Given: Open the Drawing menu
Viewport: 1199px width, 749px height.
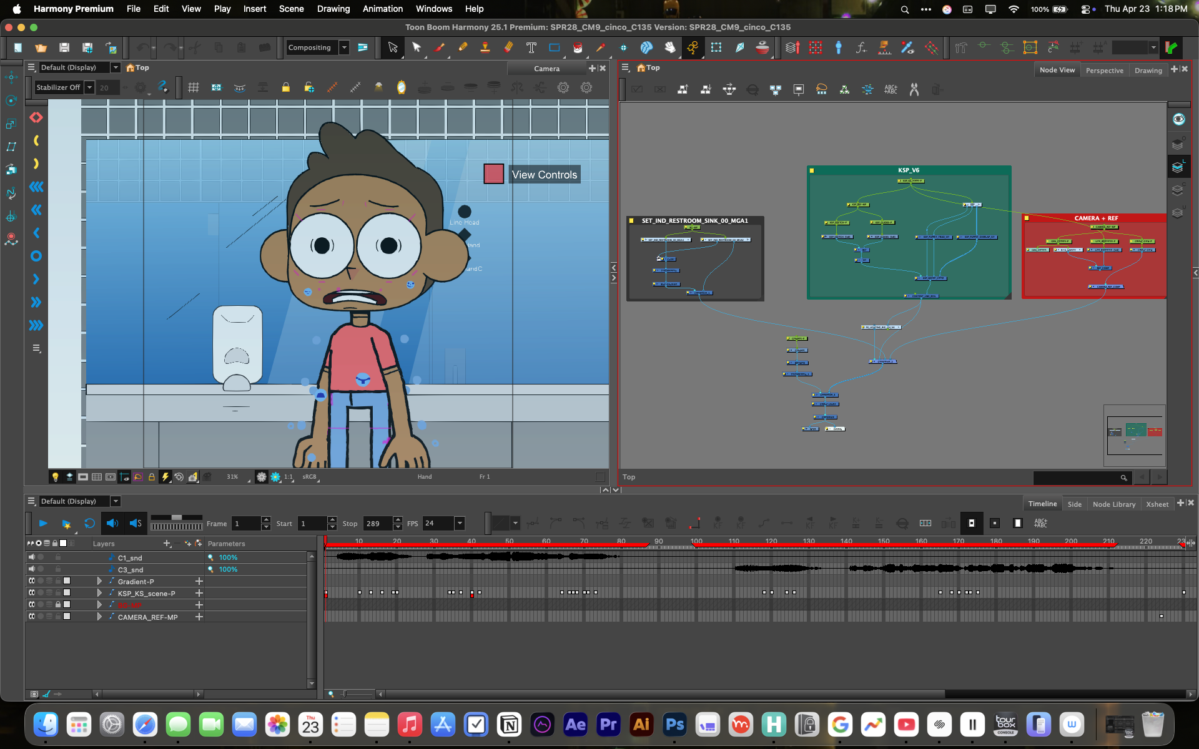Looking at the screenshot, I should 333,9.
